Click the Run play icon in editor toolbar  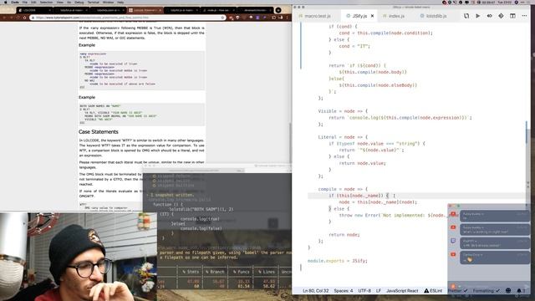click(477, 16)
